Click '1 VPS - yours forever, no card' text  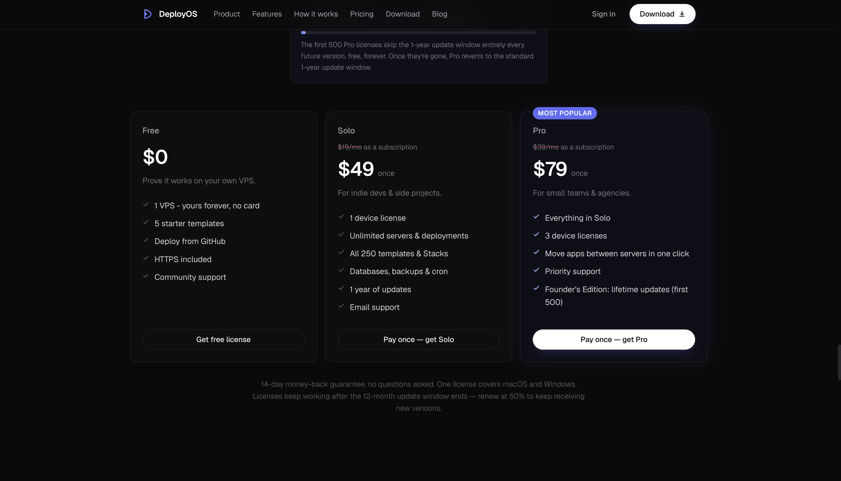pyautogui.click(x=207, y=205)
